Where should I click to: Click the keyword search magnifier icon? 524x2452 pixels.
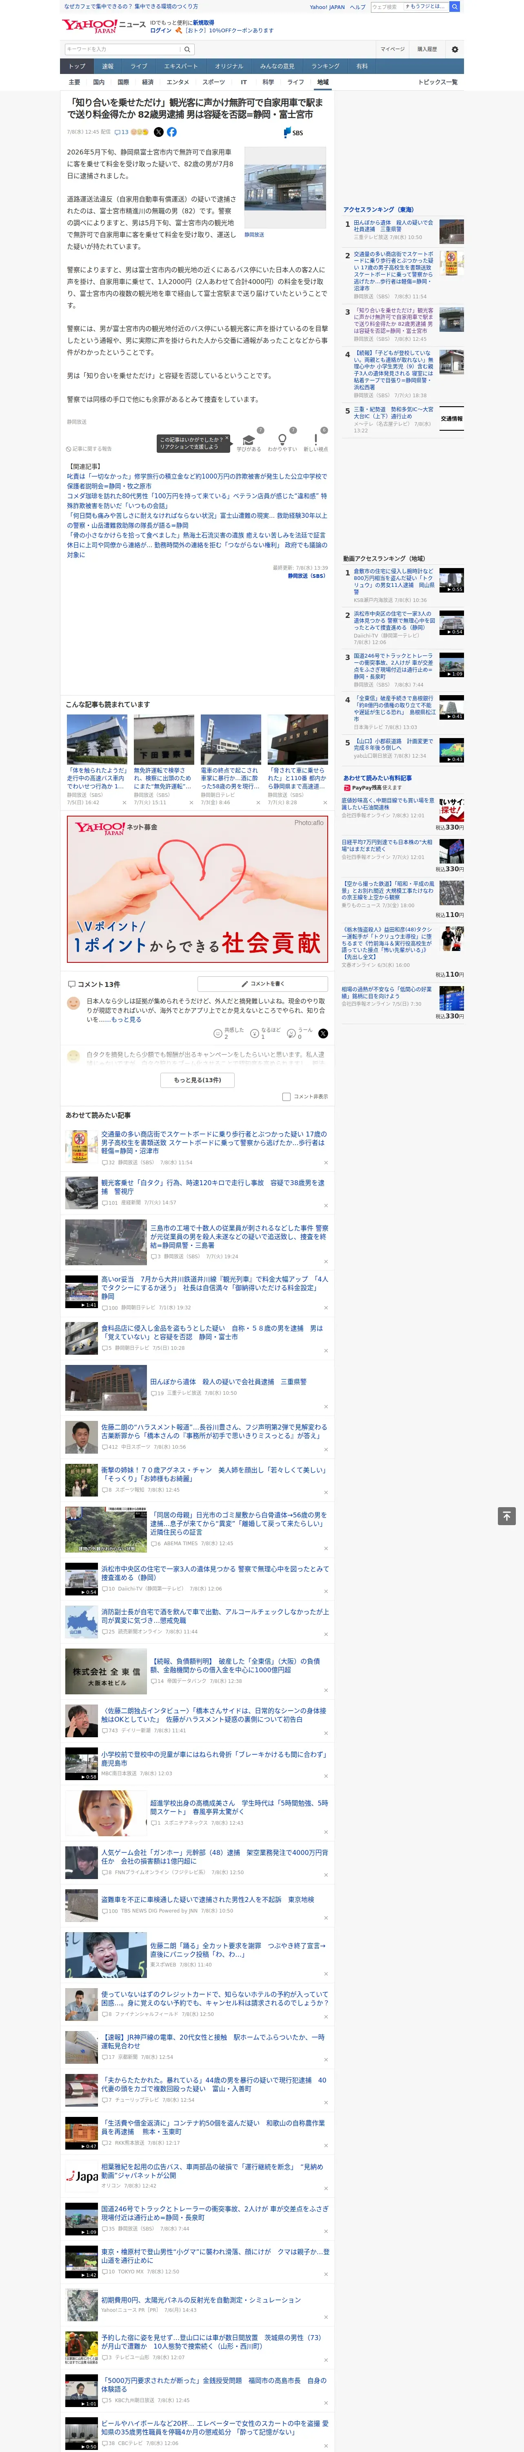(x=187, y=49)
